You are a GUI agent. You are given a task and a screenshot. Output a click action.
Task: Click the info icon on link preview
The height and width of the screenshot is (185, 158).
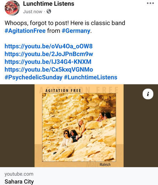148,94
